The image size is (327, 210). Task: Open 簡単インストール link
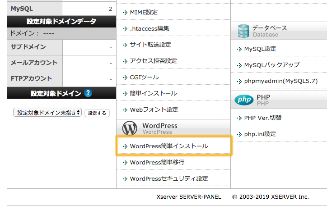point(154,93)
